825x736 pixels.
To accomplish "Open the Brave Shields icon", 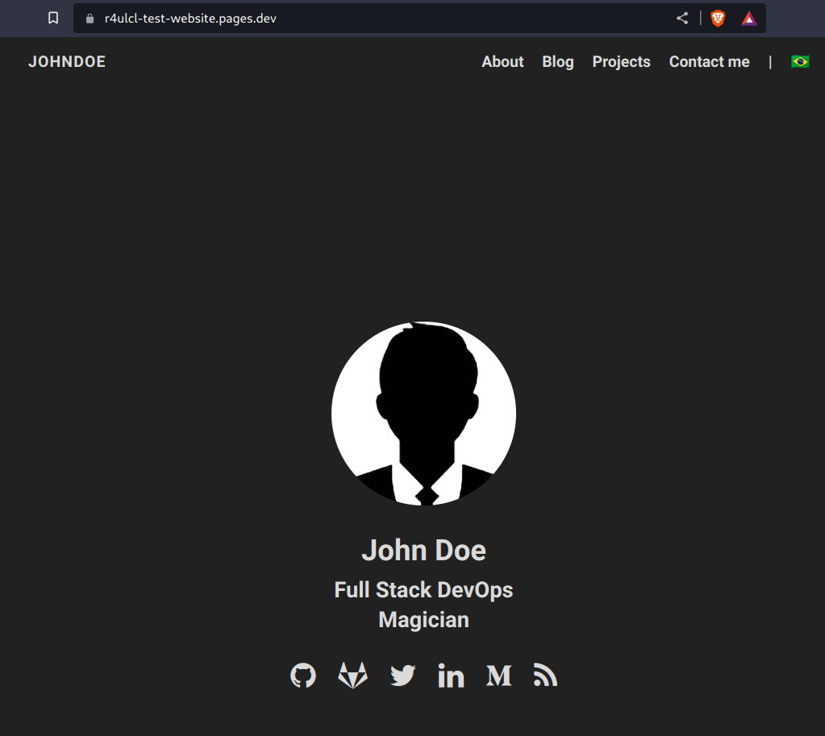I will coord(717,18).
